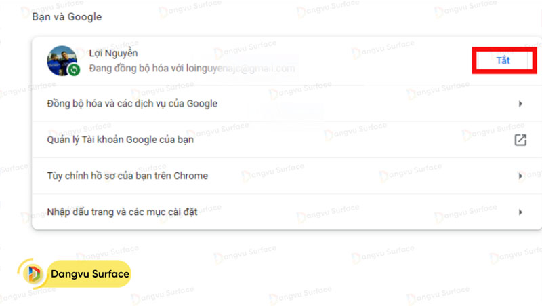The width and height of the screenshot is (542, 306).
Task: Open external link icon for Google Account
Action: 520,140
